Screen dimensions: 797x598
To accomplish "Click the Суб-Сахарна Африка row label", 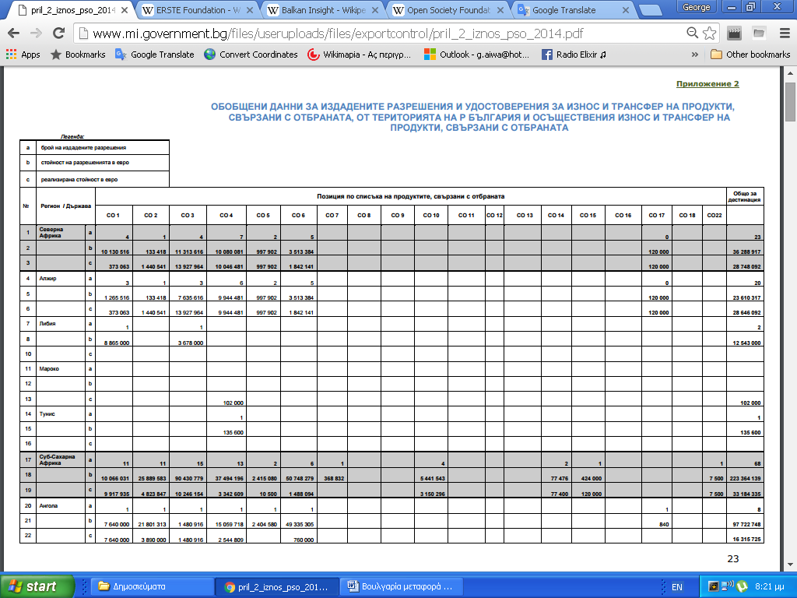I will 57,459.
